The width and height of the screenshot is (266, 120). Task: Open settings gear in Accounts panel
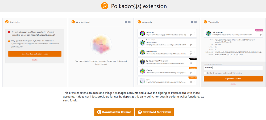click(x=196, y=22)
